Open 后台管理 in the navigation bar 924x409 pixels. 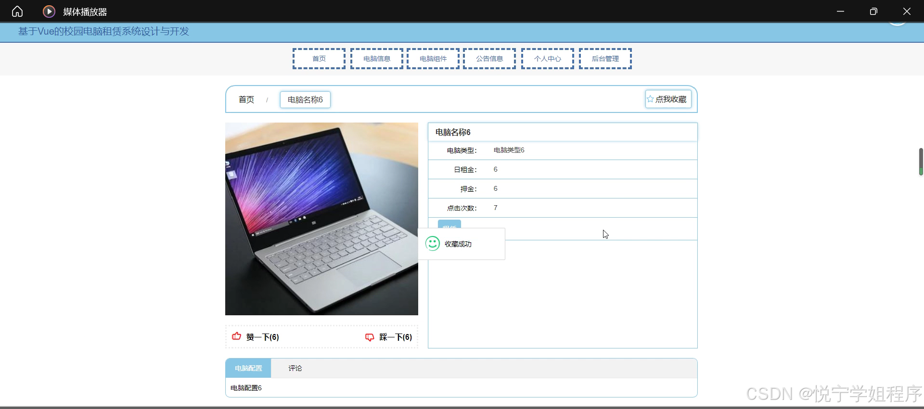(605, 59)
